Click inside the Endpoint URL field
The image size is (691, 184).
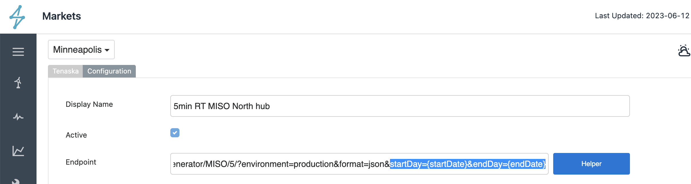pyautogui.click(x=359, y=164)
